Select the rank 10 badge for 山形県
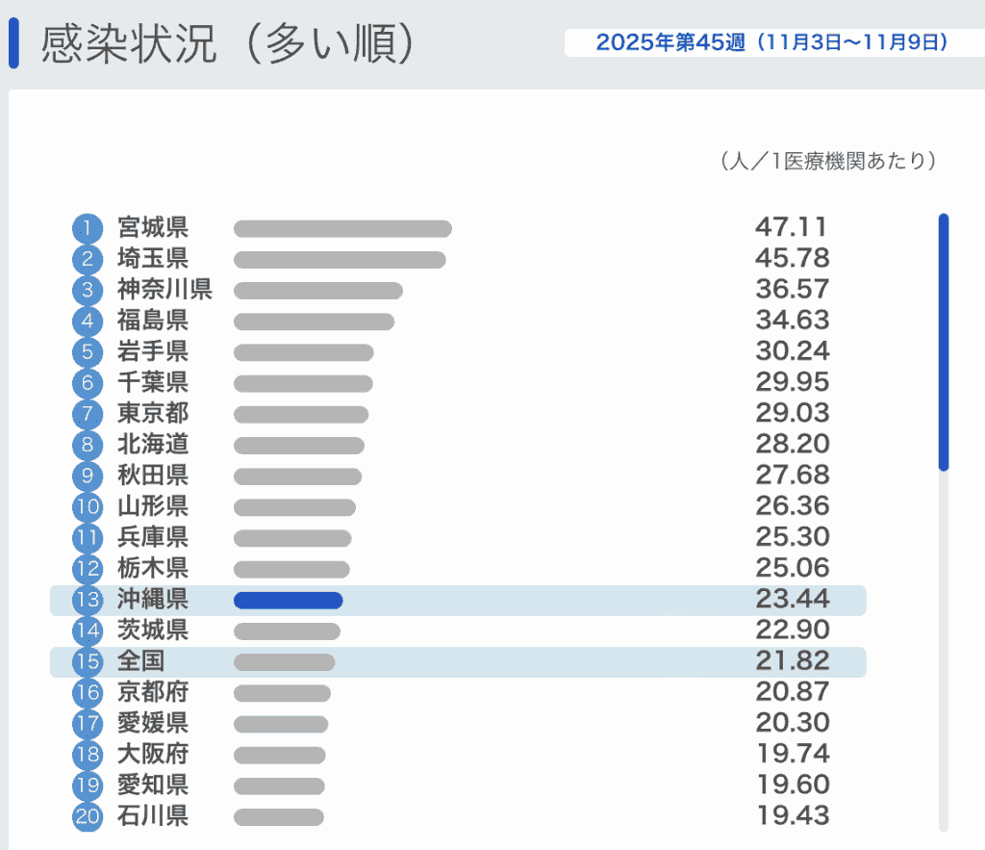The width and height of the screenshot is (985, 850). coord(87,506)
